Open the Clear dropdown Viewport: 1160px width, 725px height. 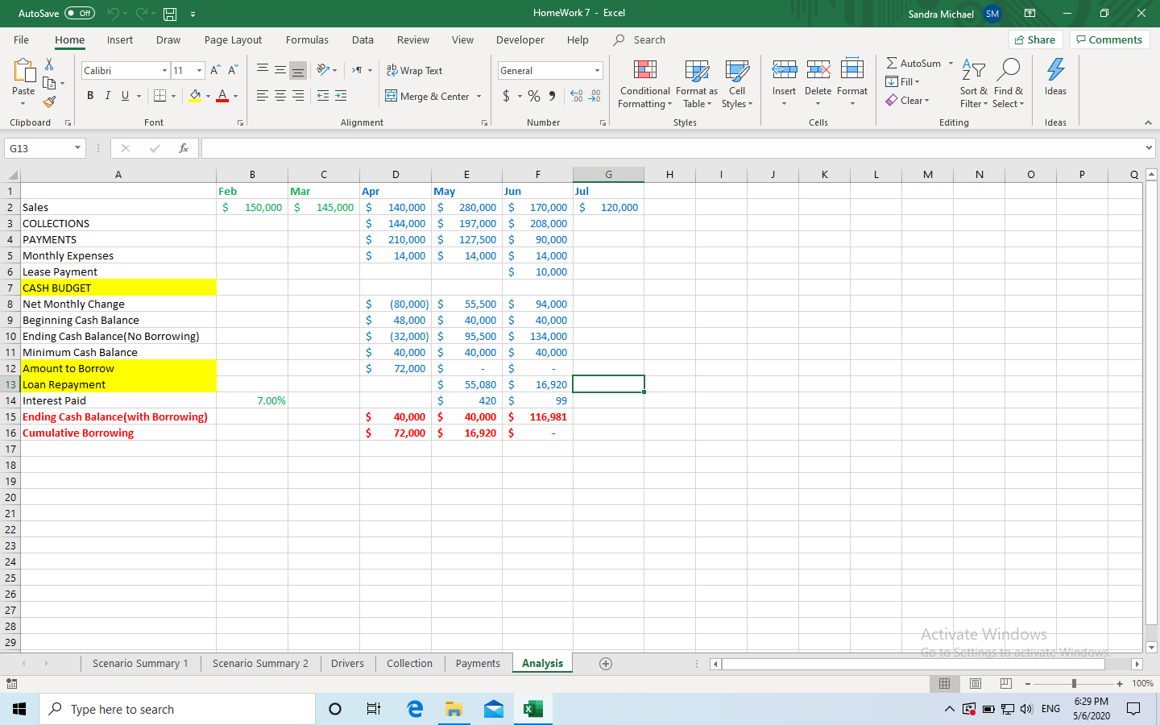pyautogui.click(x=907, y=101)
